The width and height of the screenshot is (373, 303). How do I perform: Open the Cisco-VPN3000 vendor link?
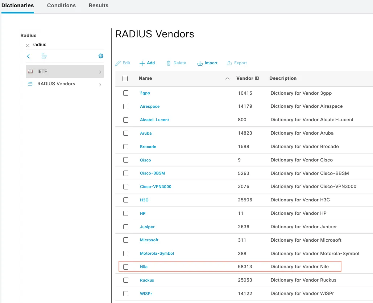(156, 187)
